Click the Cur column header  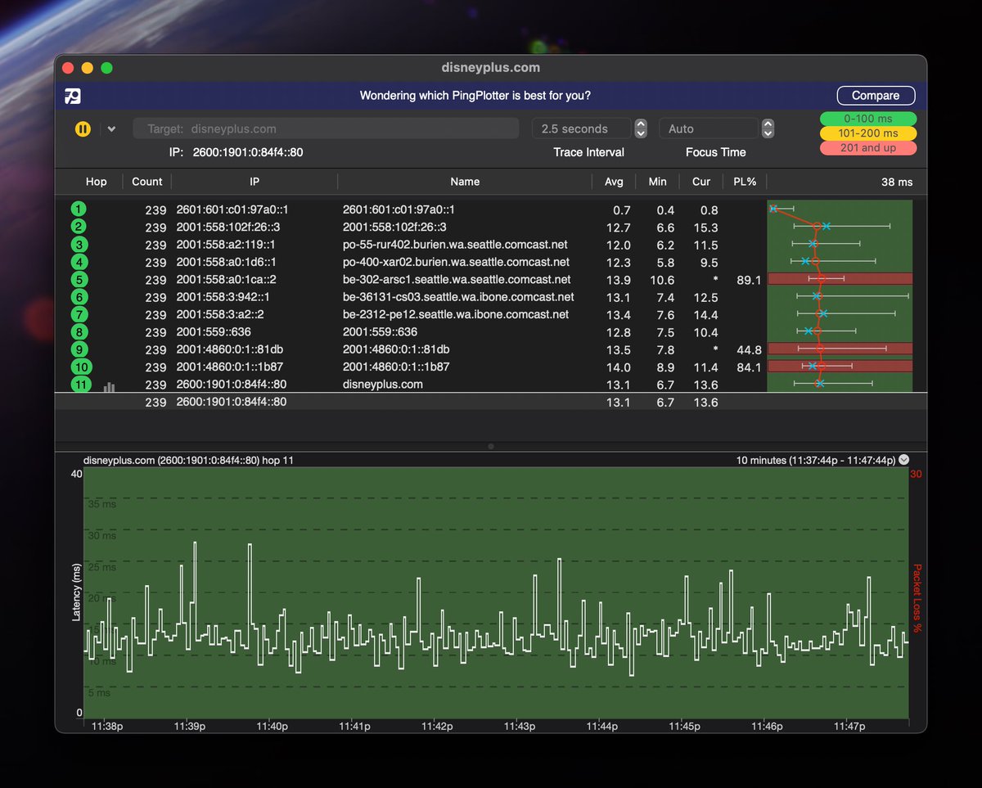[701, 182]
